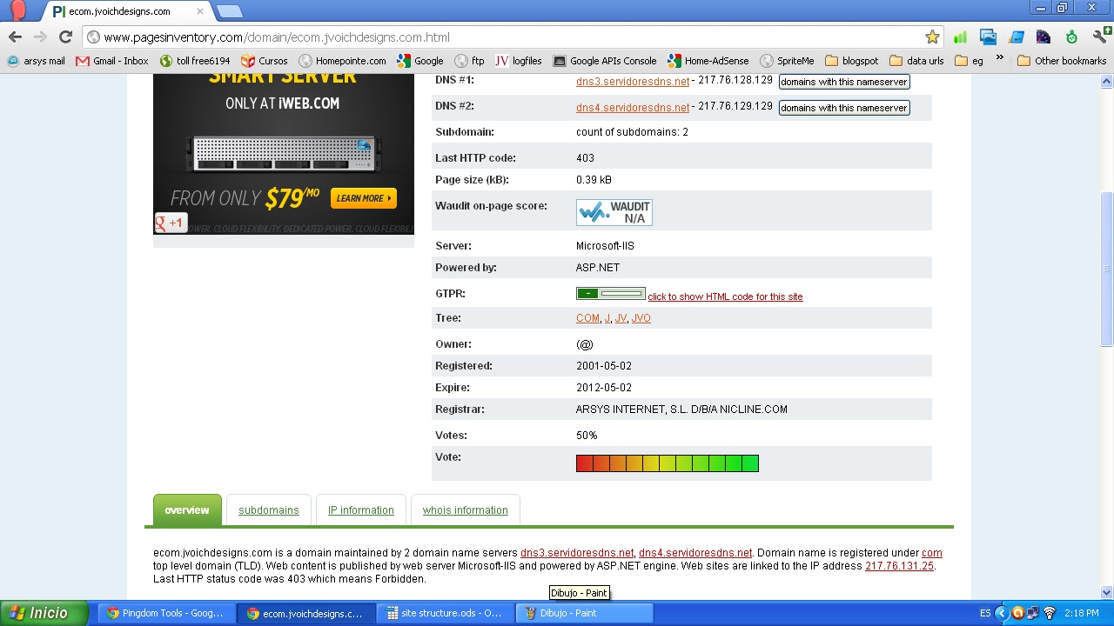This screenshot has width=1114, height=626.
Task: Switch to the subdomains tab
Action: point(268,510)
